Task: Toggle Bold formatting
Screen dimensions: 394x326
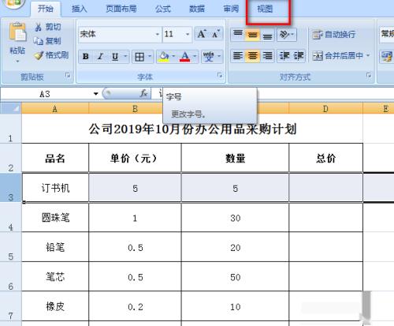Action: pos(85,57)
